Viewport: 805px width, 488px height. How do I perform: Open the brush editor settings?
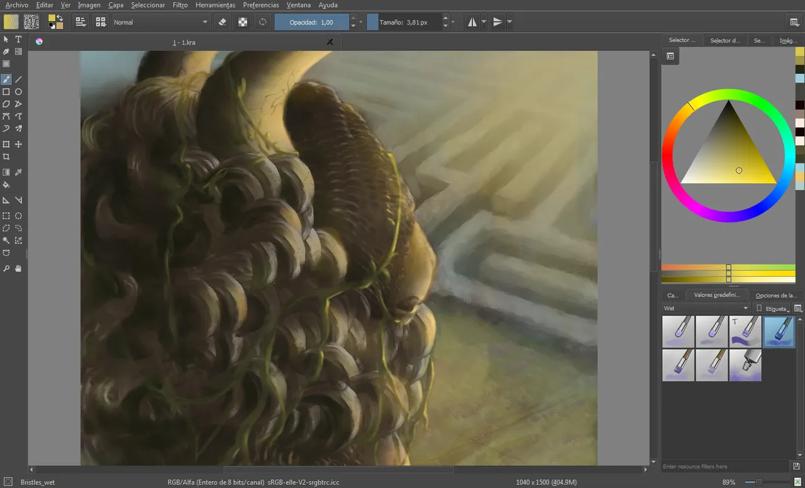click(80, 22)
